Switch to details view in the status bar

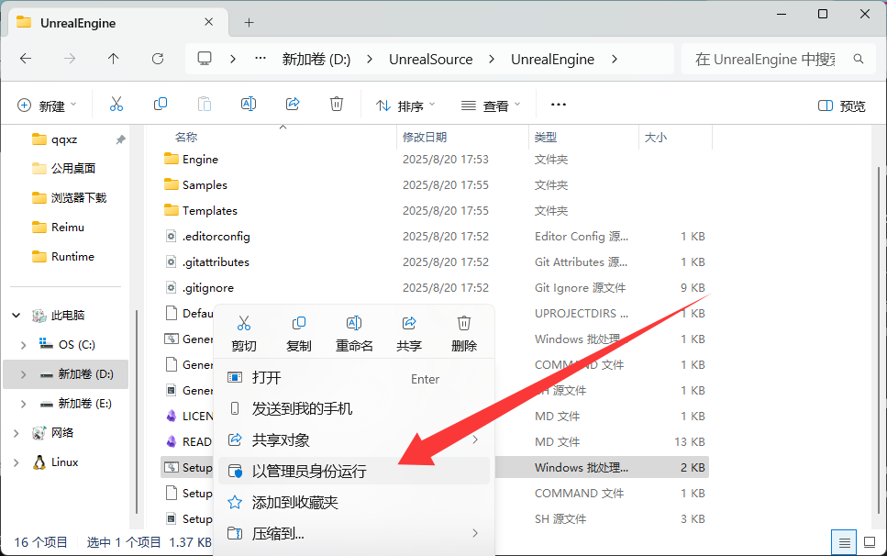[844, 543]
